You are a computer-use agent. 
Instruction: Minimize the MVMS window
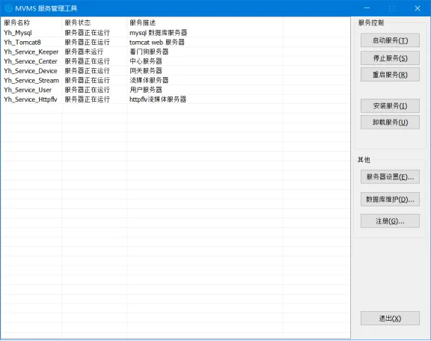click(367, 8)
